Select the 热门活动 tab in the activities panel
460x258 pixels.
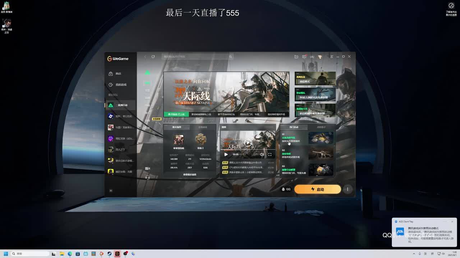[x=294, y=127]
